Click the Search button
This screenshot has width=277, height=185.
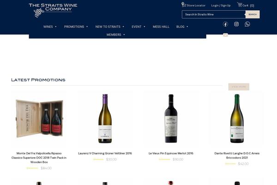point(253,14)
